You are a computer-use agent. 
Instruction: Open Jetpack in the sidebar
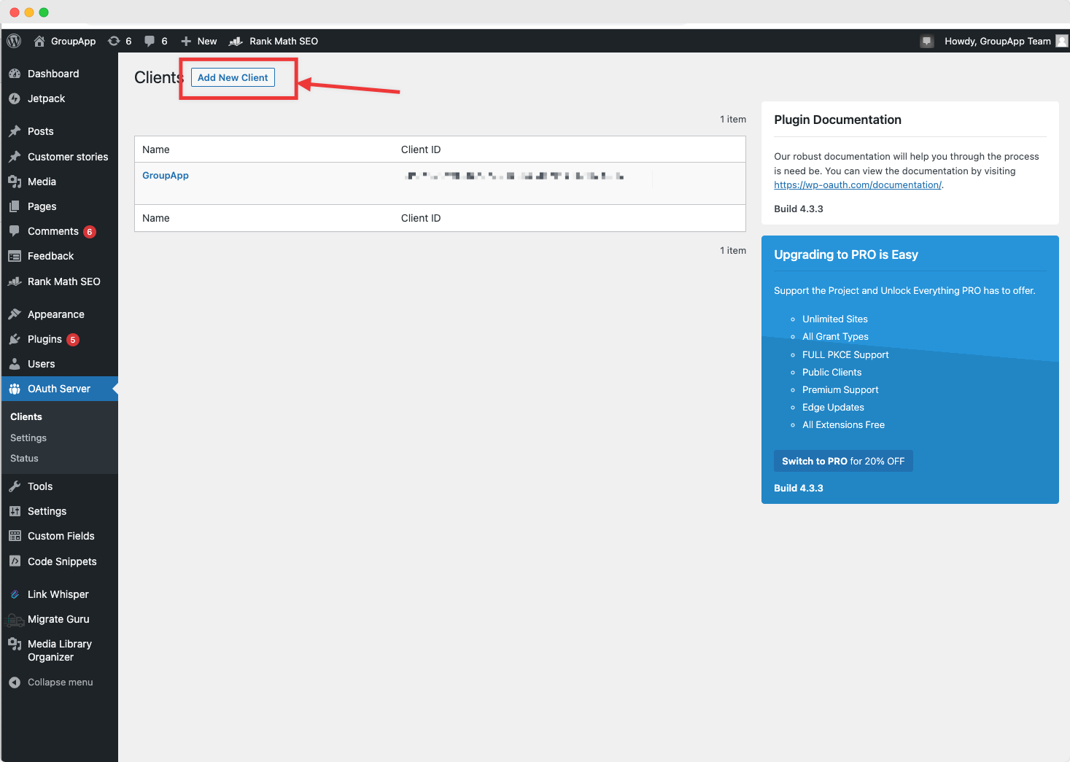click(x=47, y=98)
